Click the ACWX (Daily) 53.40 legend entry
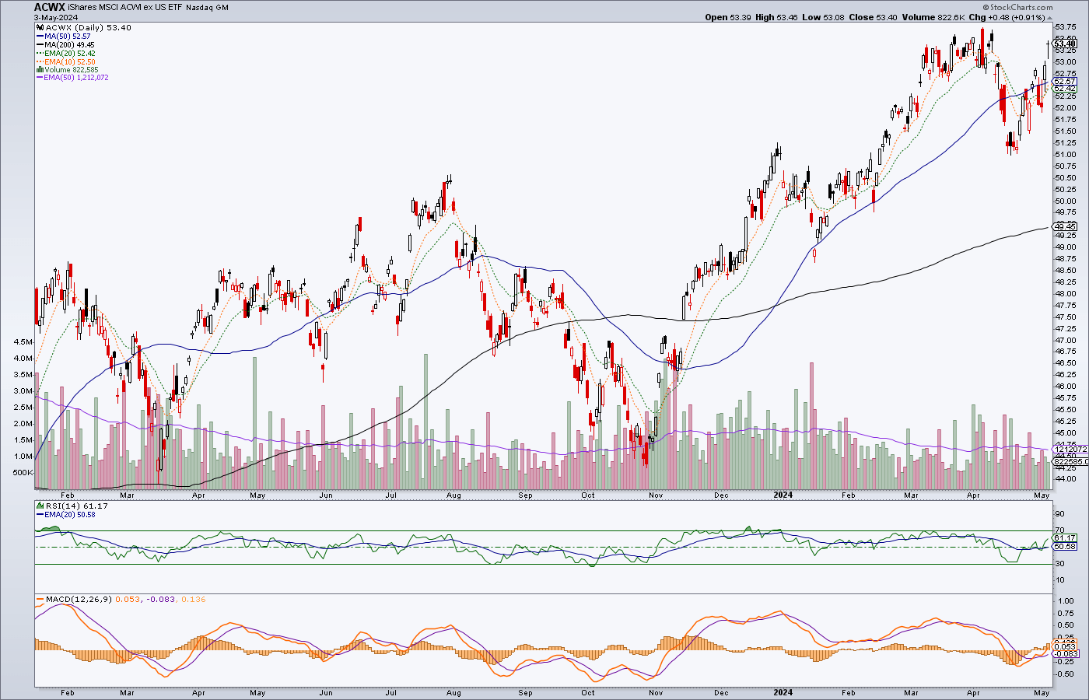The width and height of the screenshot is (1089, 700). pyautogui.click(x=88, y=27)
